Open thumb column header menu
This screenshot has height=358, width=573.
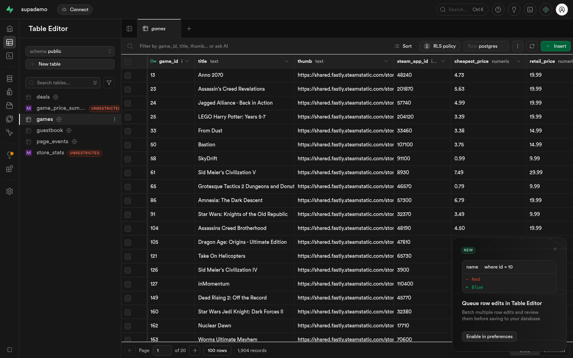[386, 61]
